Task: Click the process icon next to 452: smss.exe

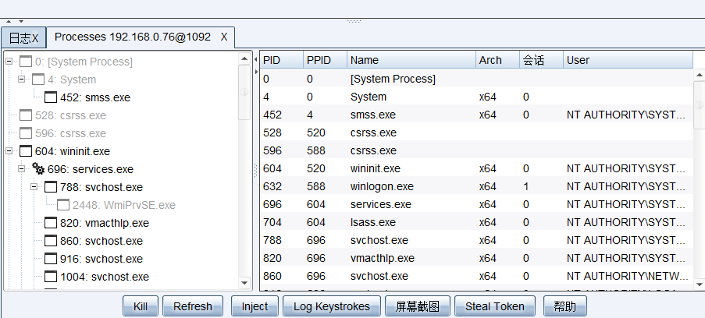Action: point(50,97)
